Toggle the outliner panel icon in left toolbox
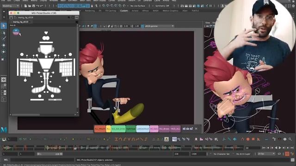This screenshot has height=166, width=296. (x=4, y=99)
